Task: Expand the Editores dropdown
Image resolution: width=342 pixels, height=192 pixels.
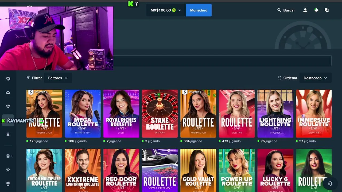Action: tap(58, 78)
